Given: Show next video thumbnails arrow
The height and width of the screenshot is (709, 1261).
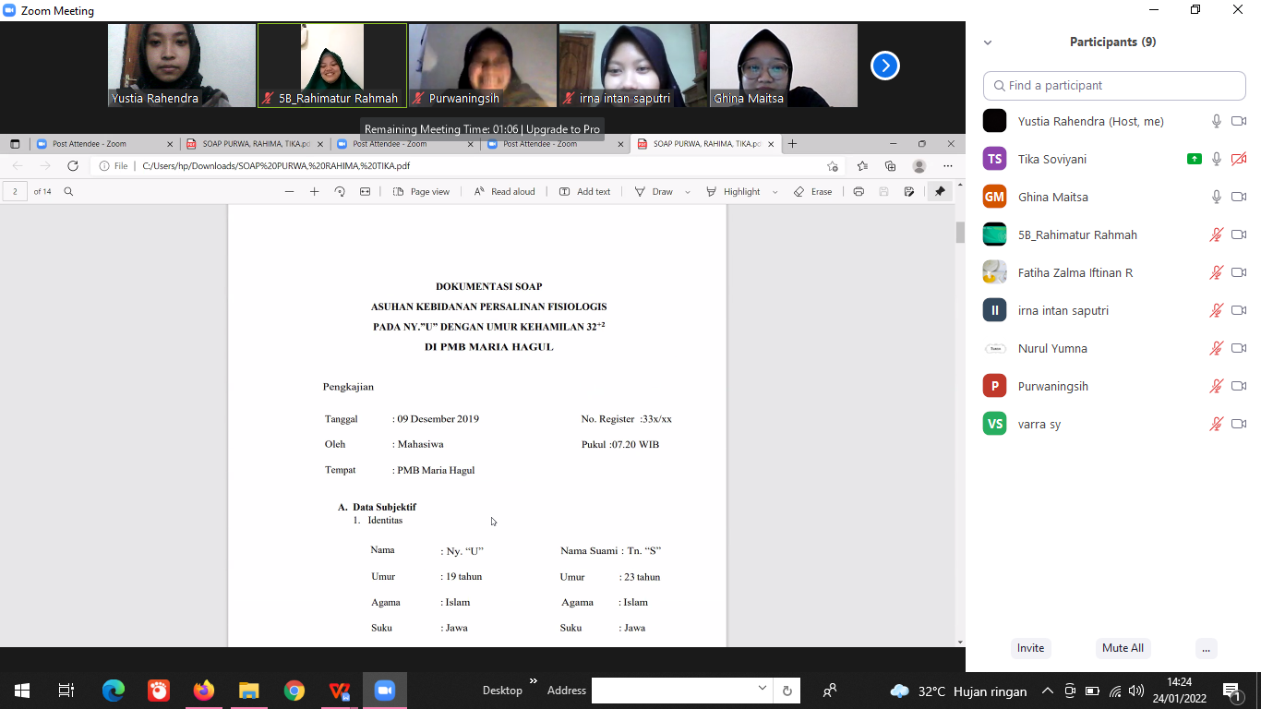Looking at the screenshot, I should [x=885, y=66].
